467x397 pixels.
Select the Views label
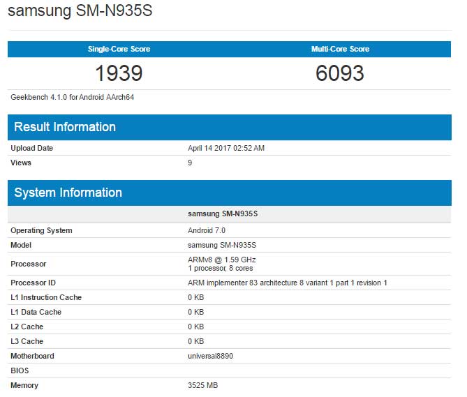pyautogui.click(x=21, y=163)
